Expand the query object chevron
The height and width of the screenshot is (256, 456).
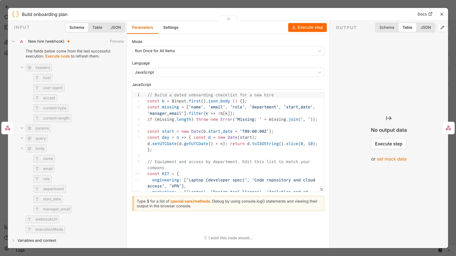click(x=22, y=138)
